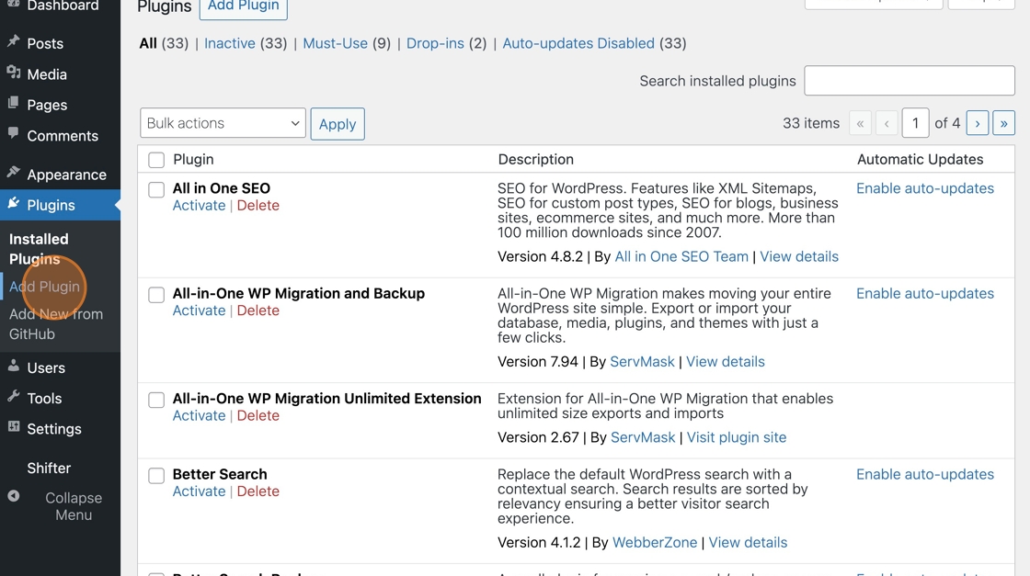Toggle the select-all plugins checkbox
Viewport: 1030px width, 576px height.
coord(156,160)
